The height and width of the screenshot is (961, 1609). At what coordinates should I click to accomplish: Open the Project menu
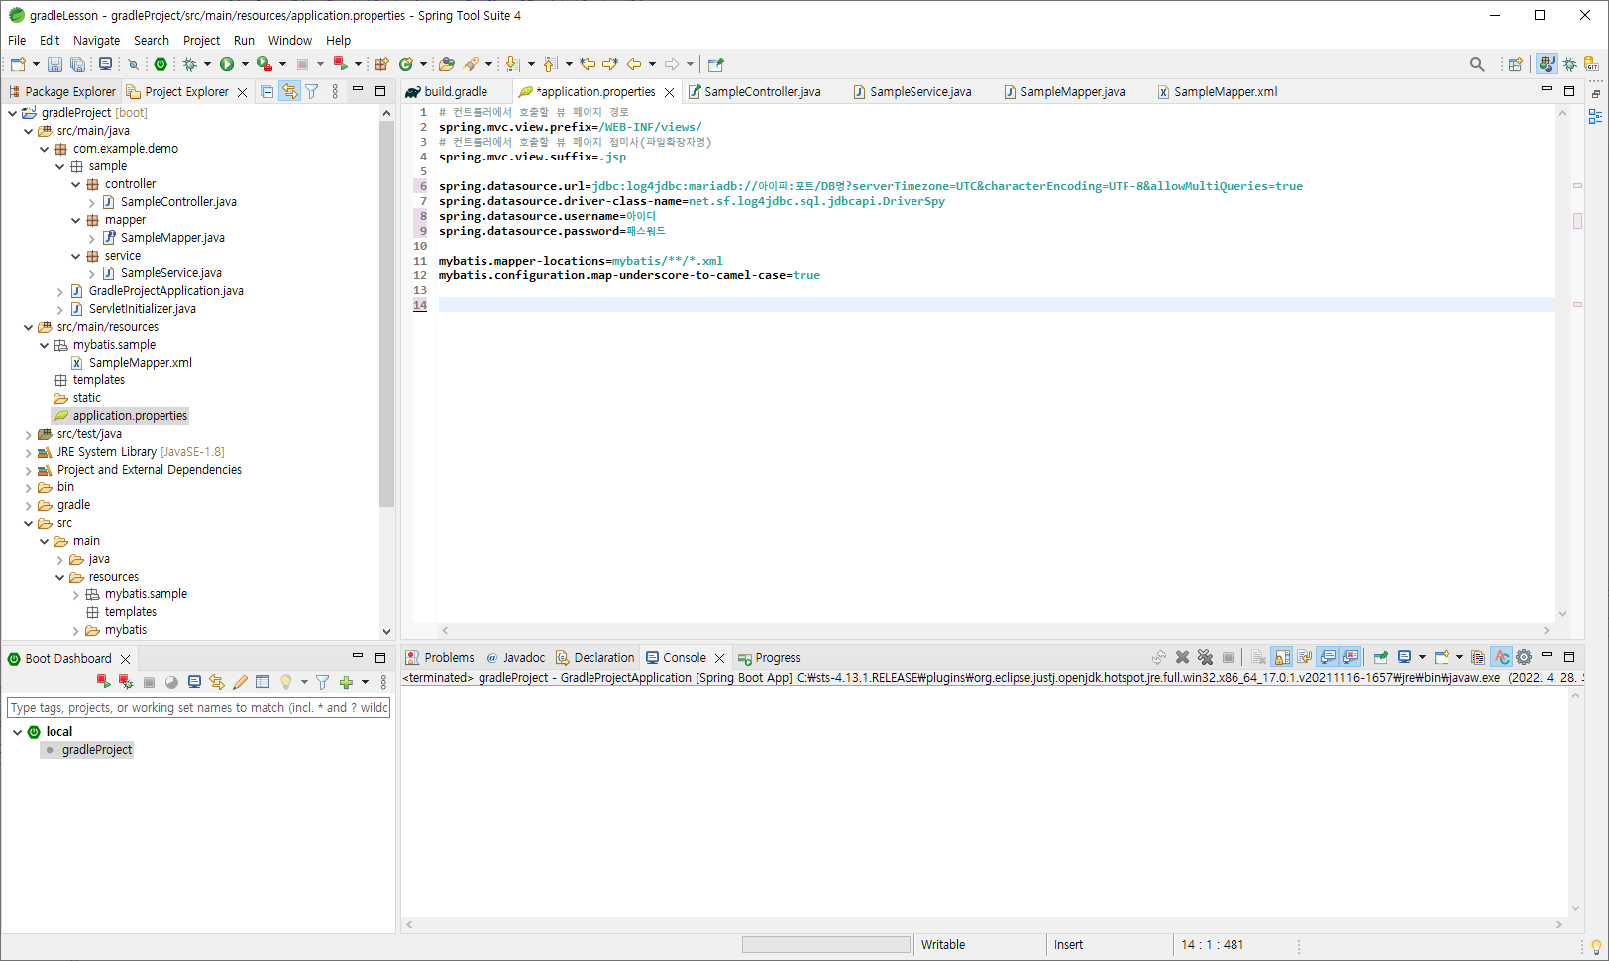[x=201, y=41]
